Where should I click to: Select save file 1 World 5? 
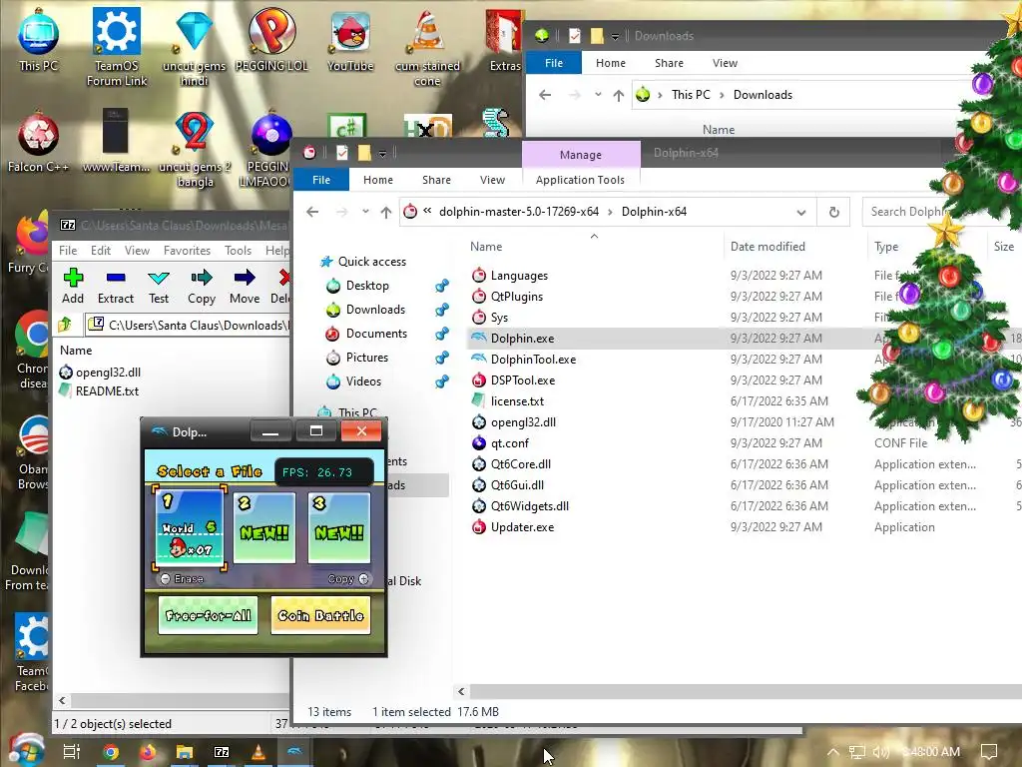point(190,528)
